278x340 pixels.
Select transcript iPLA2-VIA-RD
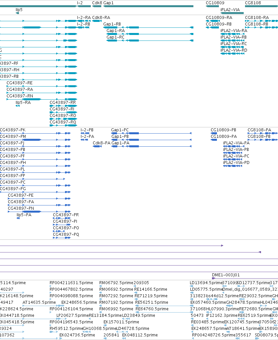[234, 50]
